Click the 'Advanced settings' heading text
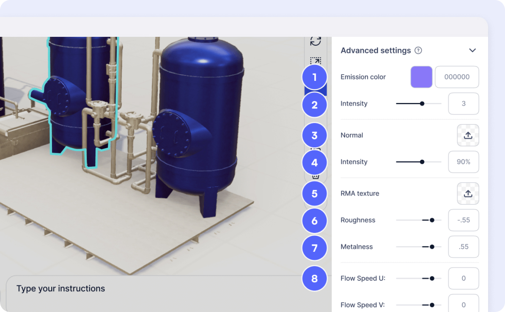 point(376,50)
